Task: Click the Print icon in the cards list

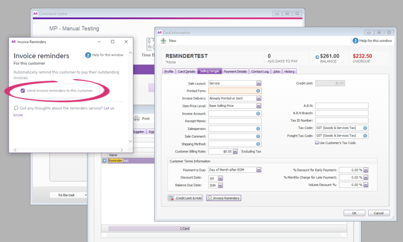Action: tap(137, 119)
